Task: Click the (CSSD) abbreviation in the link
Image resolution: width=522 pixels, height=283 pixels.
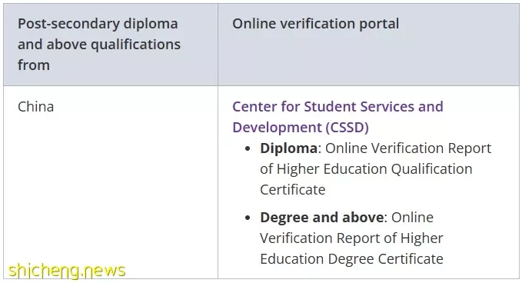Action: (x=347, y=128)
